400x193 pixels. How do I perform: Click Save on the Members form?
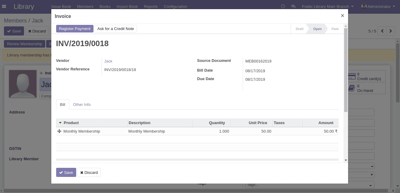(x=14, y=31)
